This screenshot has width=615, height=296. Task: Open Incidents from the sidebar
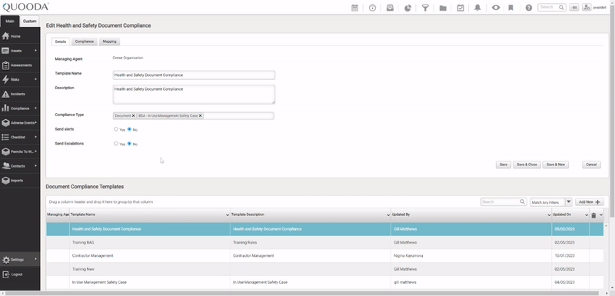click(20, 94)
